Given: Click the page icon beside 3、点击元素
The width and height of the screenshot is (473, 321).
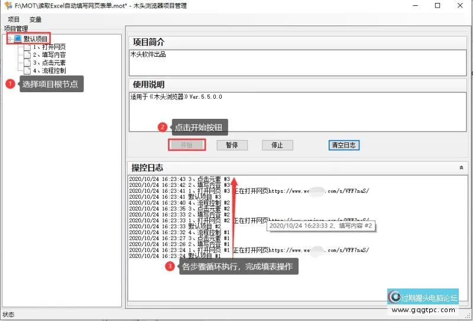Looking at the screenshot, I should (27, 63).
